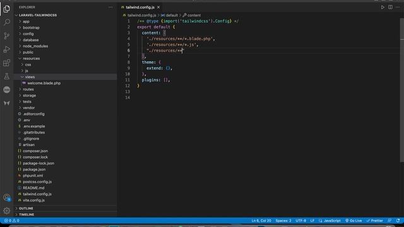Open the Manage gear icon
This screenshot has height=227, width=404.
(7, 211)
